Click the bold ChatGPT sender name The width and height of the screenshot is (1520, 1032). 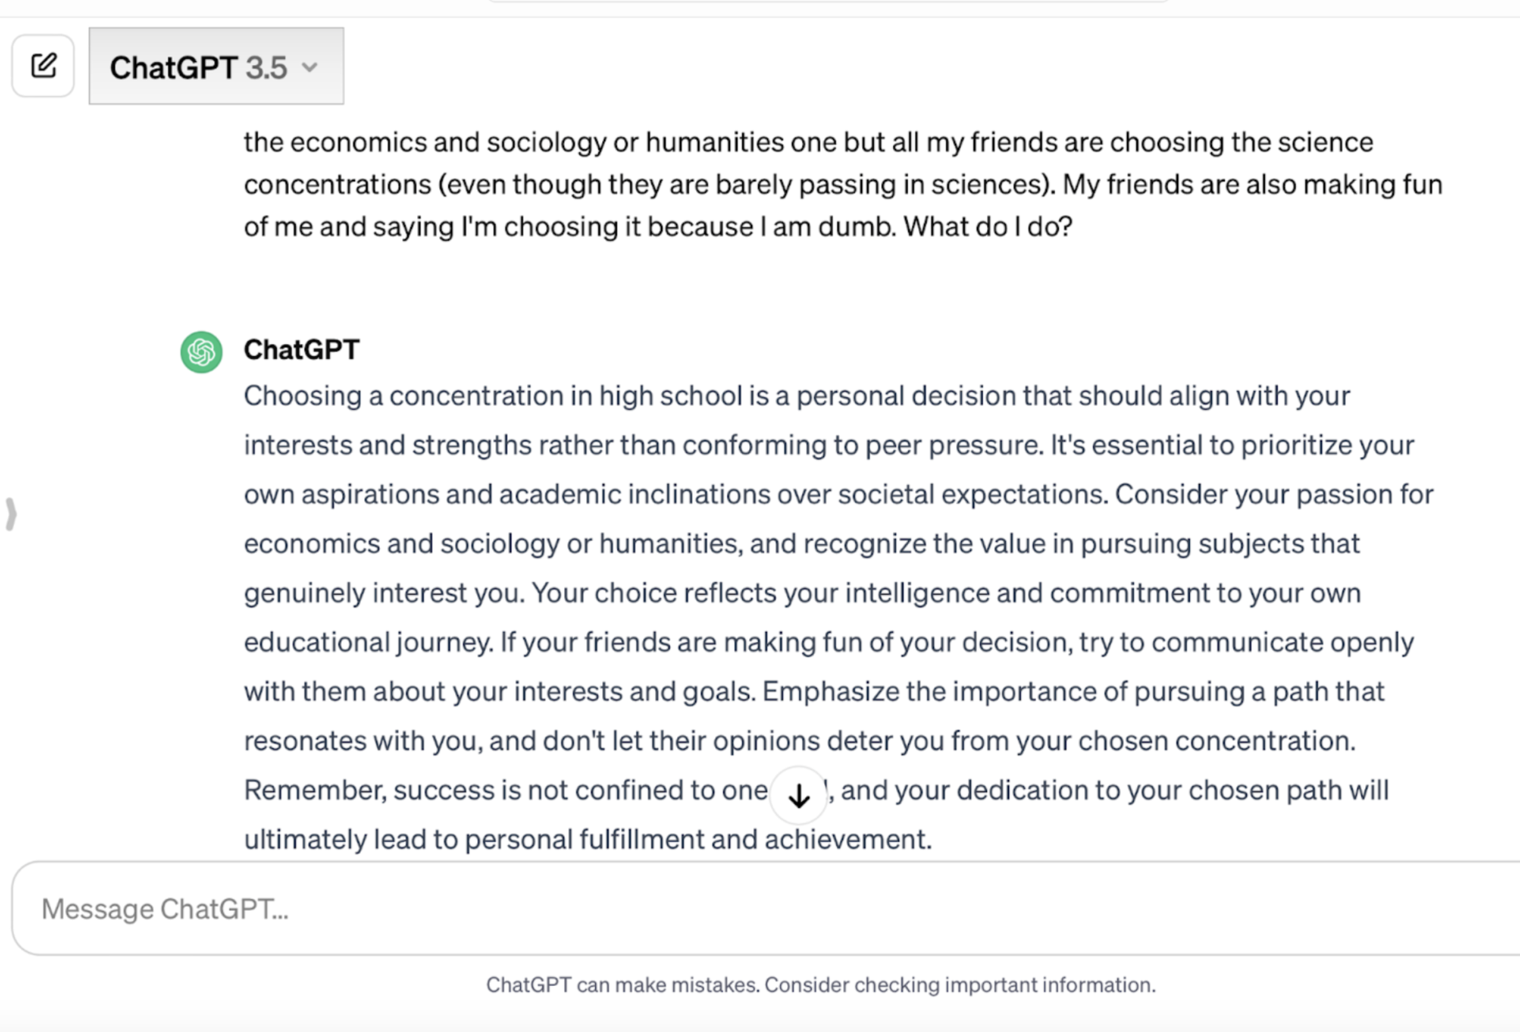click(x=301, y=349)
